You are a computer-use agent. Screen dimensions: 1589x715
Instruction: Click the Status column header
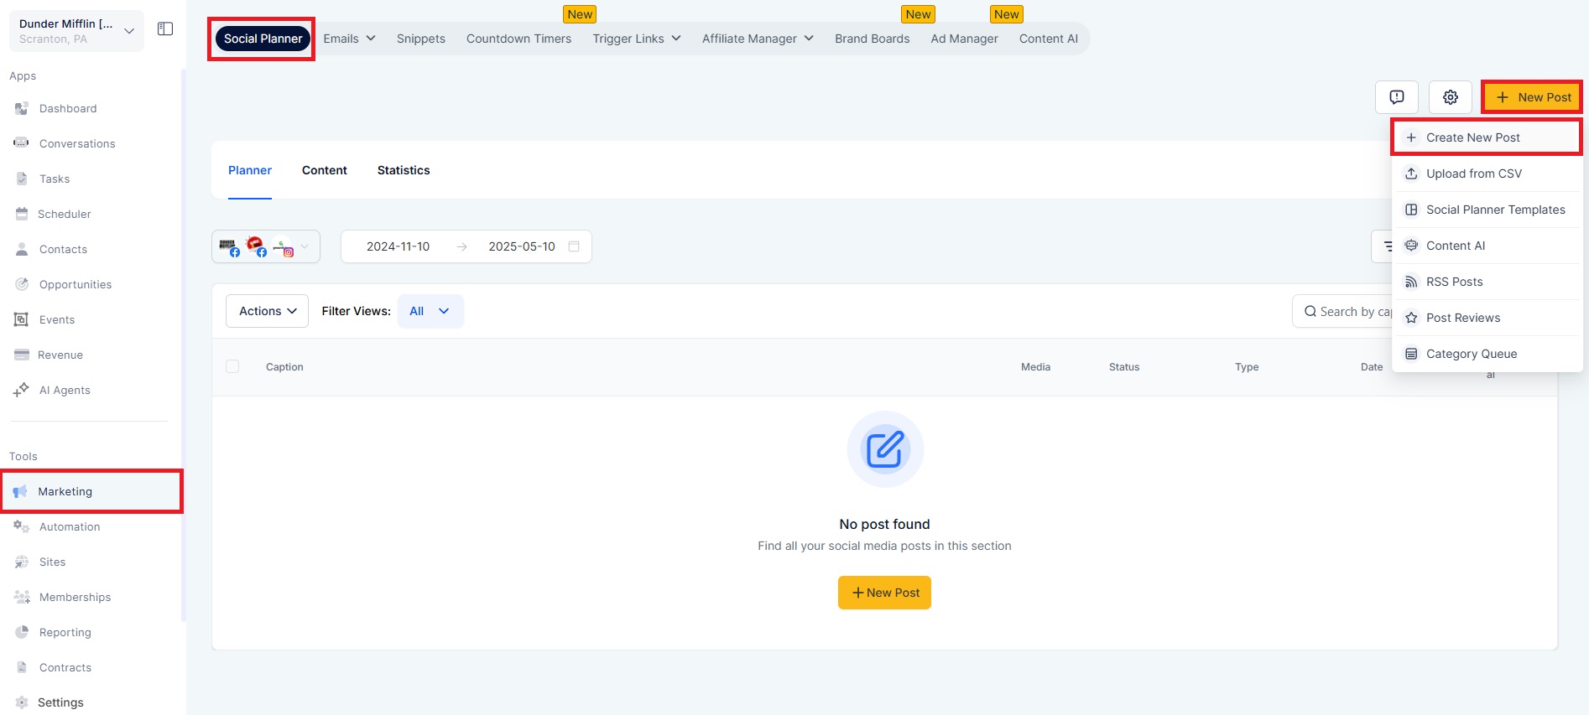[1124, 367]
